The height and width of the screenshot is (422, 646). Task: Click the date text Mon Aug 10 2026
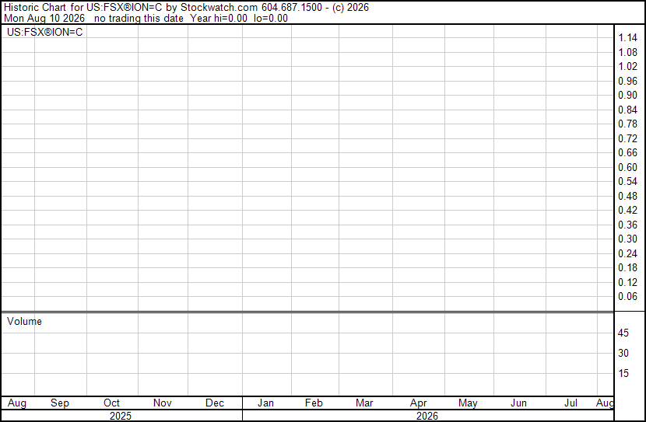pos(44,18)
